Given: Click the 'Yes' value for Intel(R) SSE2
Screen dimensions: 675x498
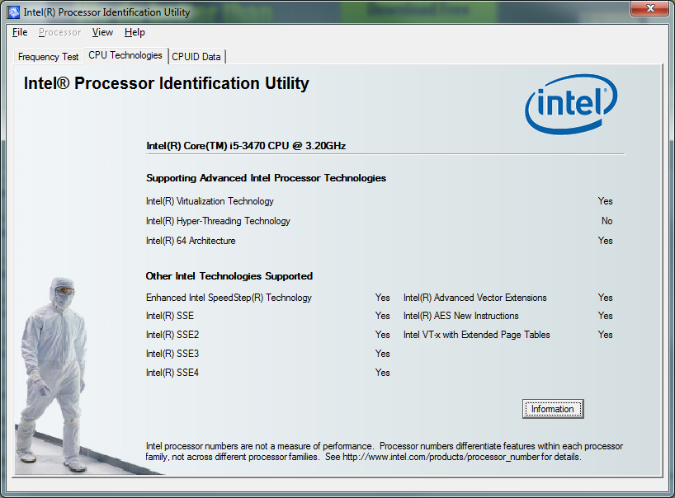Looking at the screenshot, I should coord(382,335).
